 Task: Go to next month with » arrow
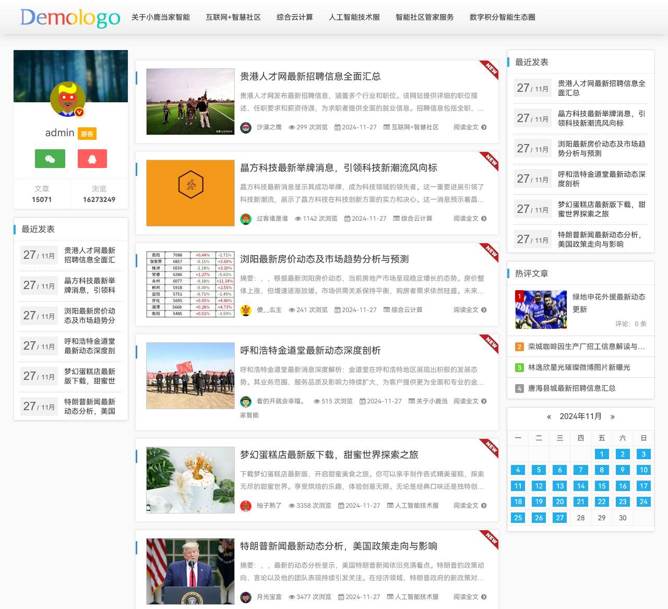click(613, 416)
